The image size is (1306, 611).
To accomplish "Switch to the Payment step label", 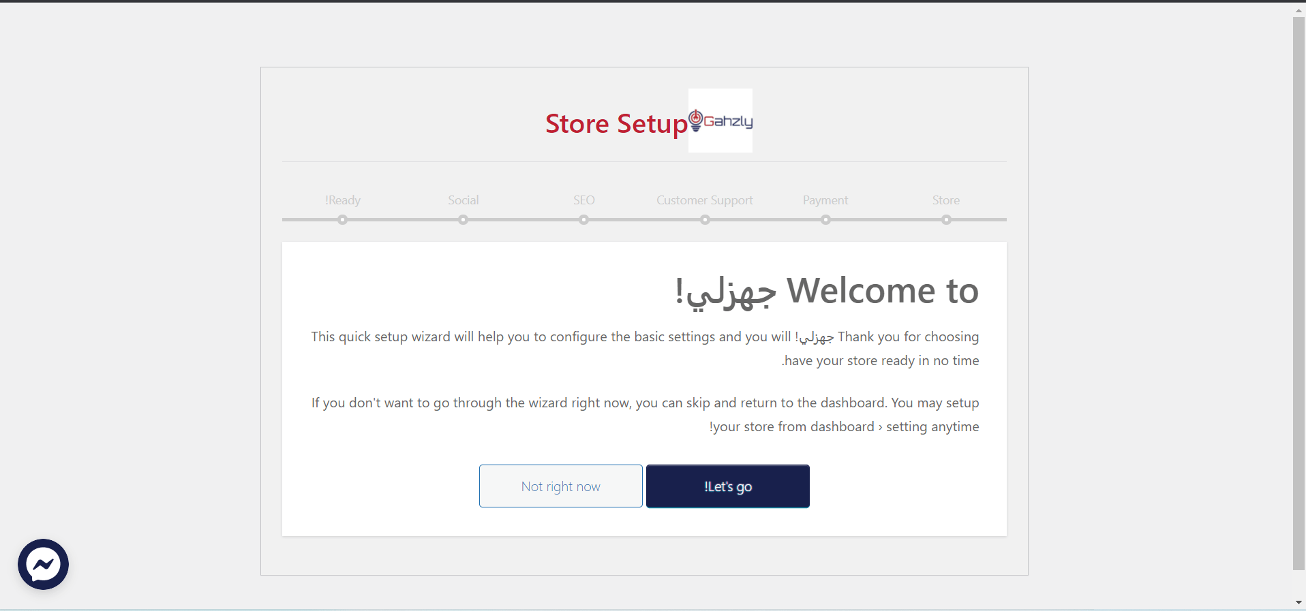I will coord(825,200).
